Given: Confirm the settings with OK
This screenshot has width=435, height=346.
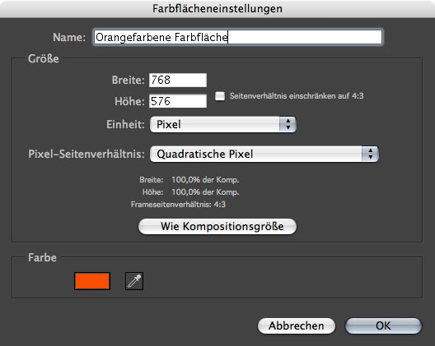Looking at the screenshot, I should pyautogui.click(x=383, y=325).
